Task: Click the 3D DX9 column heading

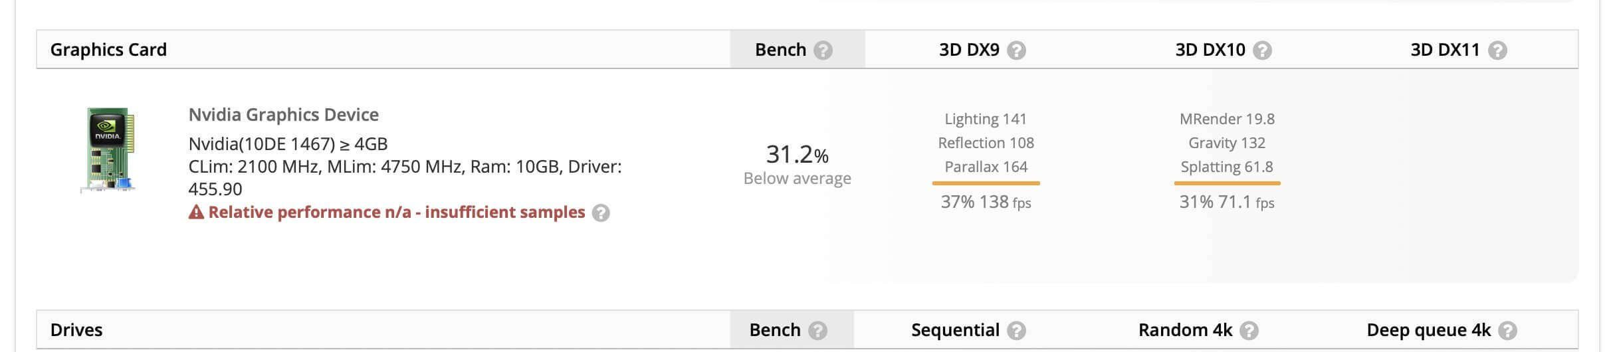Action: 969,50
